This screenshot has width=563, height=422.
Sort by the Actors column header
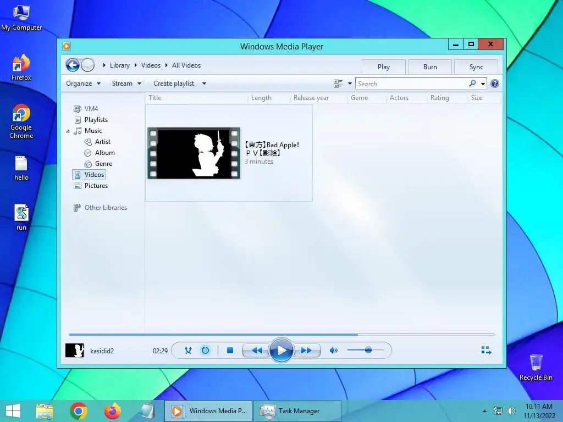407,98
